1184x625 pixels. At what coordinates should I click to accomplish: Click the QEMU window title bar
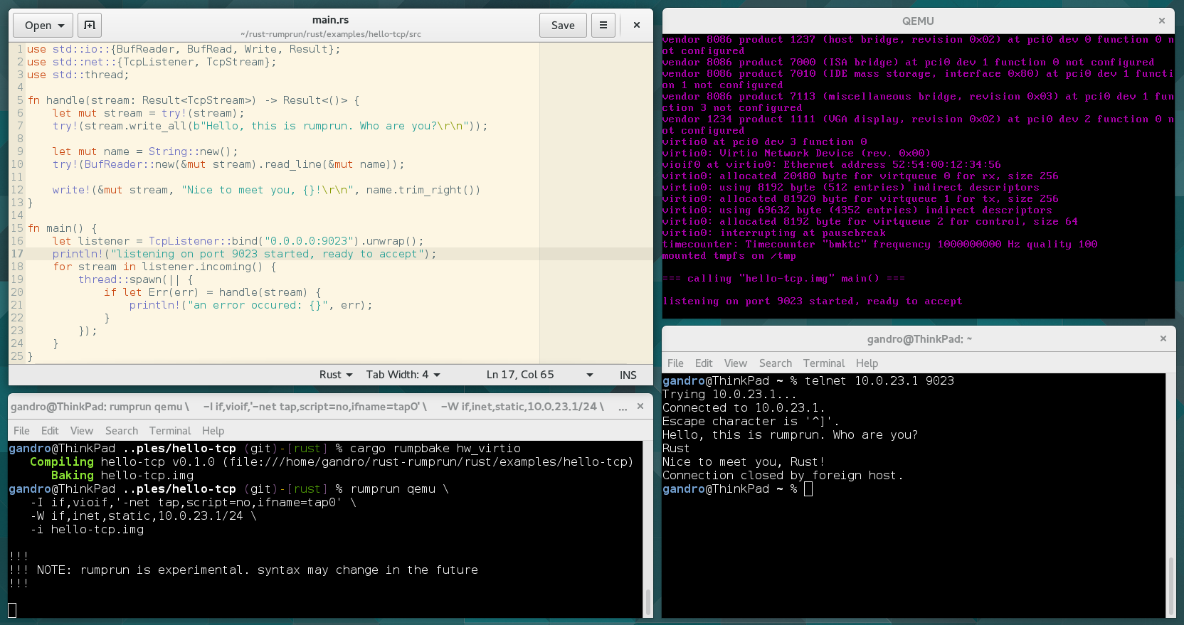click(918, 21)
